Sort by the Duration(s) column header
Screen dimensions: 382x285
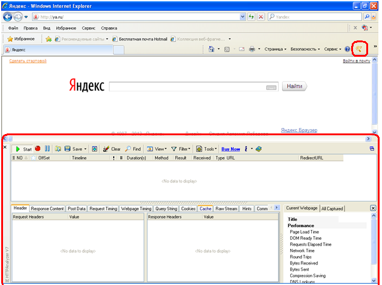click(x=136, y=158)
